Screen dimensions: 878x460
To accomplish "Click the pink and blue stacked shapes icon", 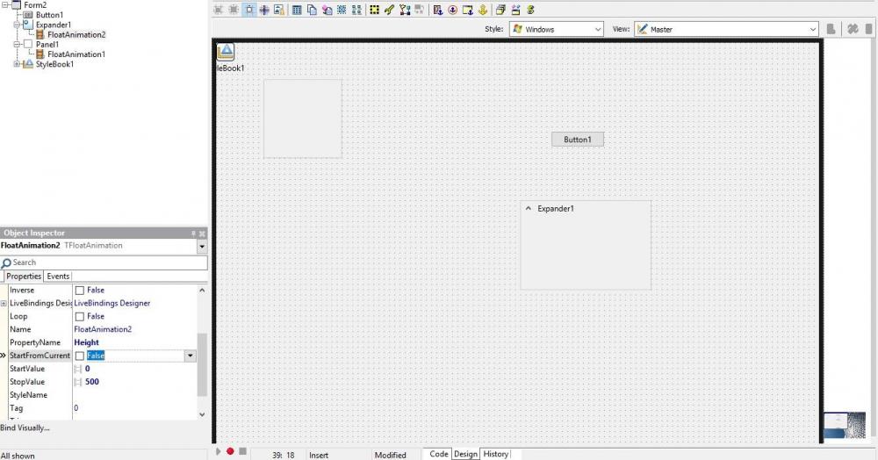I will pos(327,10).
